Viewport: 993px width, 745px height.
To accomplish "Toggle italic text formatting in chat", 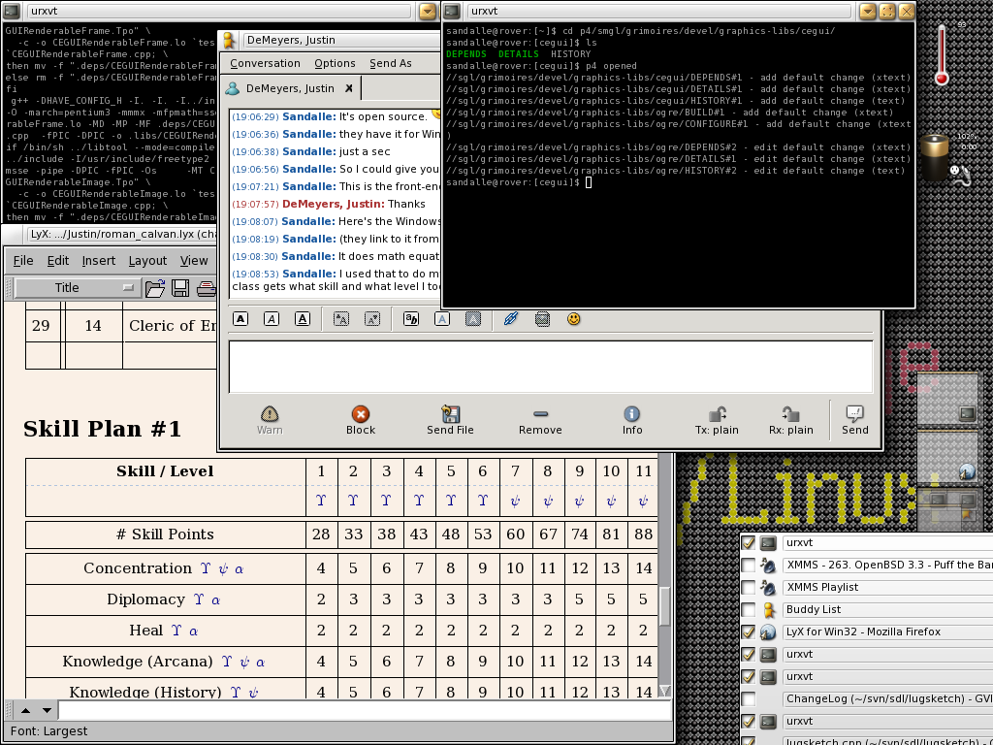I will click(272, 319).
